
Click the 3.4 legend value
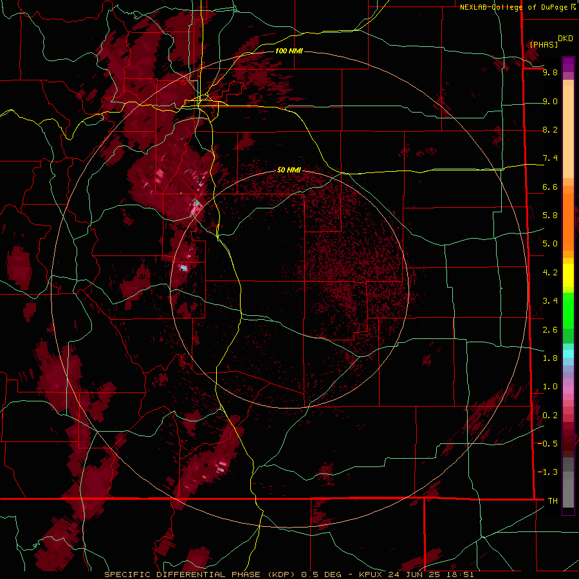click(x=550, y=301)
